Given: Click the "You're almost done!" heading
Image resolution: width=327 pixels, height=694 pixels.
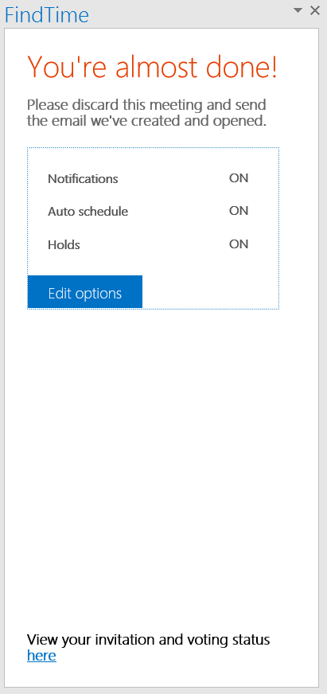Looking at the screenshot, I should point(152,68).
